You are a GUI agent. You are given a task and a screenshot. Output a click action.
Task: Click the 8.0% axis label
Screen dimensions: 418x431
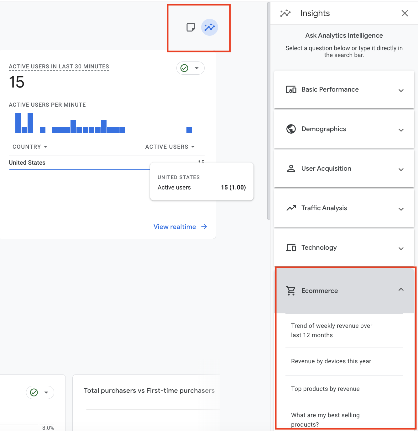pyautogui.click(x=48, y=428)
